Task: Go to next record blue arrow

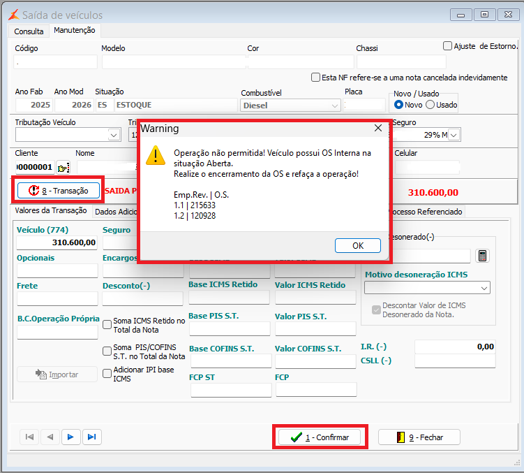Action: pyautogui.click(x=71, y=437)
